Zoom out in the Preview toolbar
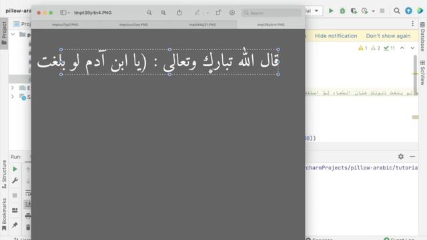 (x=149, y=13)
